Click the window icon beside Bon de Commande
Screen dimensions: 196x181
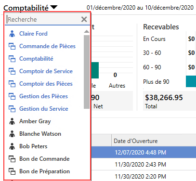click(12, 159)
